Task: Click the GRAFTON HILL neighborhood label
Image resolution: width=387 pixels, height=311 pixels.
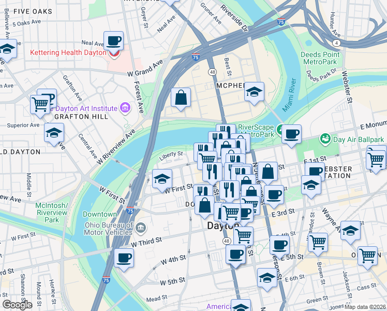Action: point(81,117)
